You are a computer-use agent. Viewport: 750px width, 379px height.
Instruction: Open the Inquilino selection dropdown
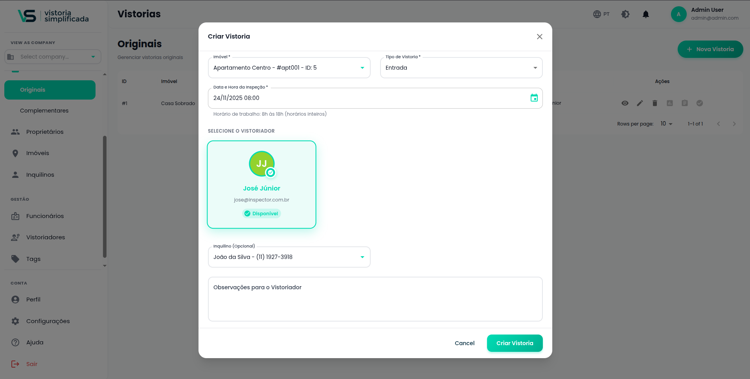(x=362, y=257)
